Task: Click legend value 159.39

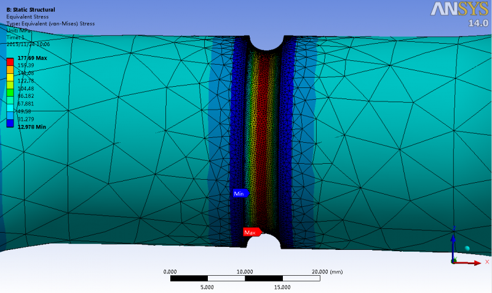Action: 26,65
